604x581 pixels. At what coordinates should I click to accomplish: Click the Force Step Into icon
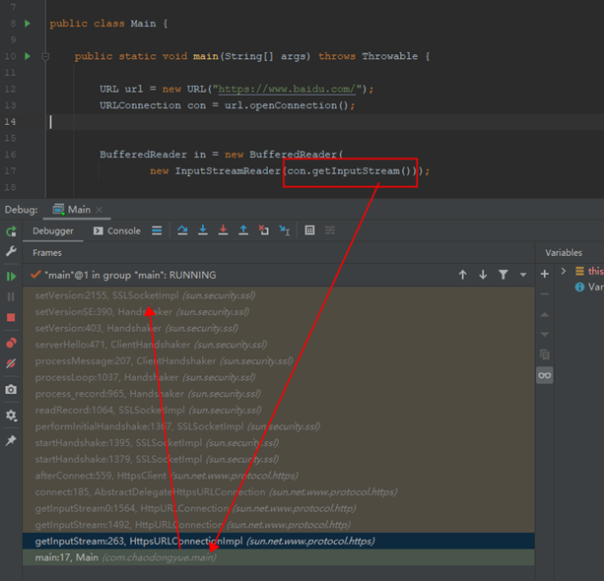click(223, 230)
